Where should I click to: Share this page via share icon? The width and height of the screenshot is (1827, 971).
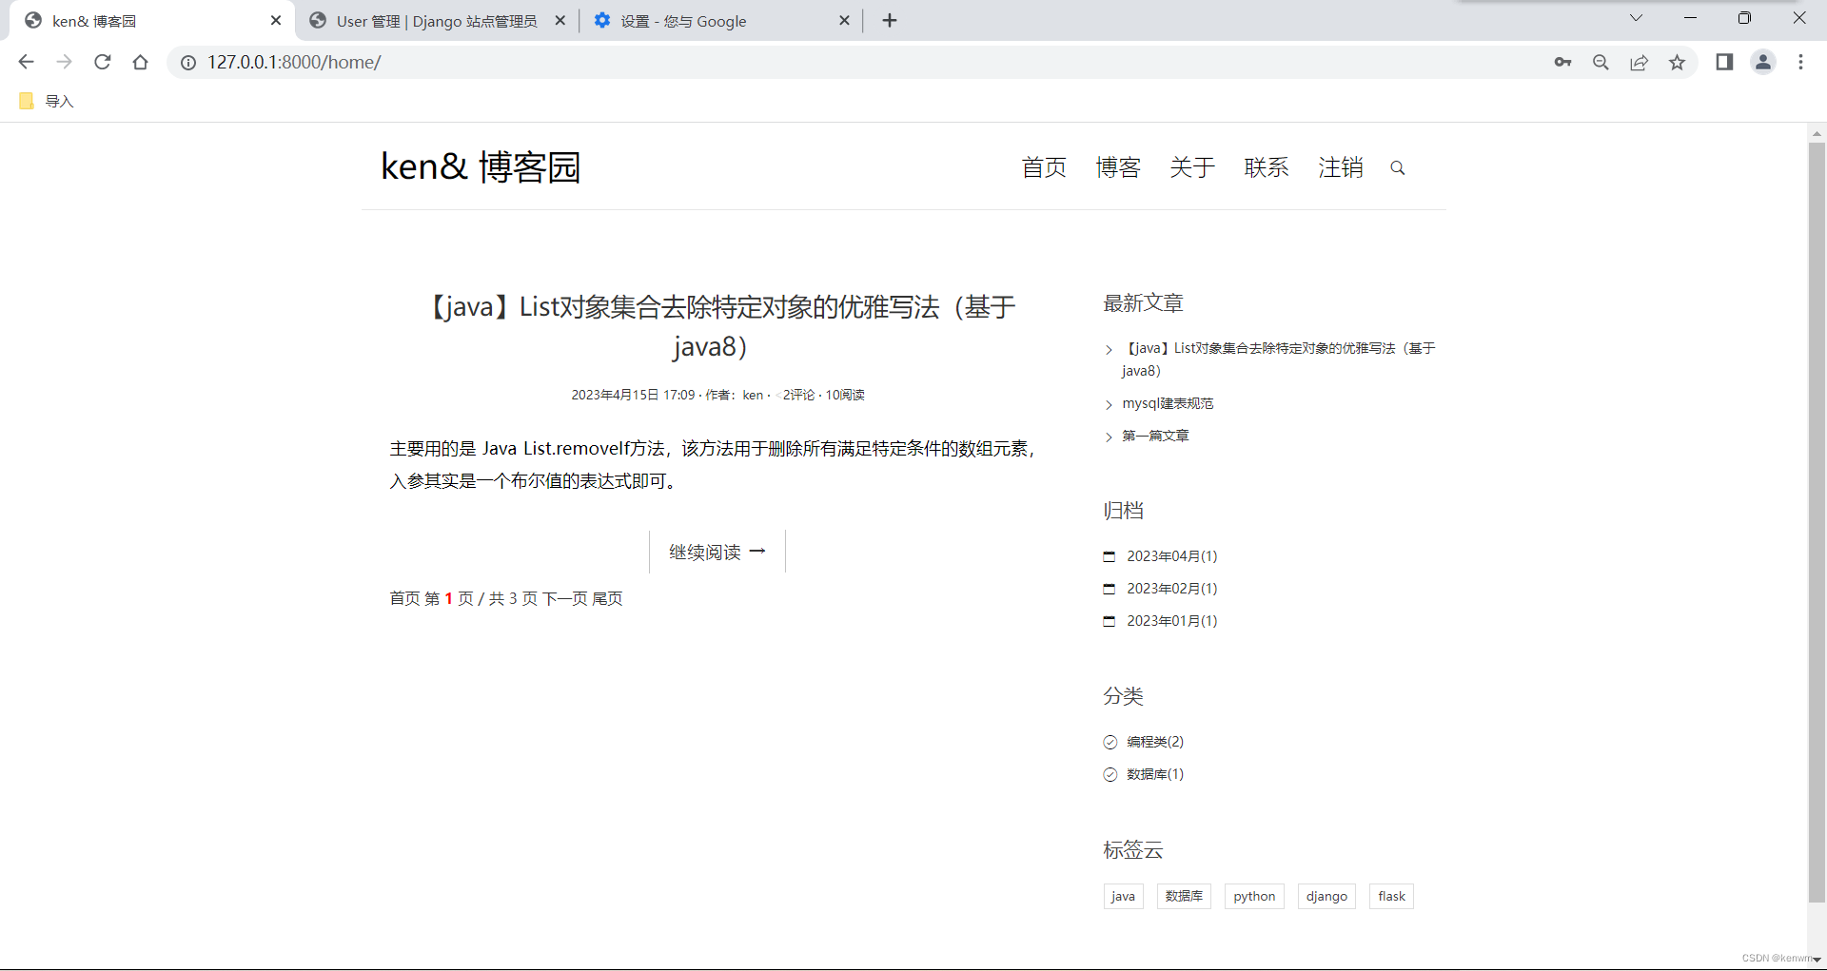[1639, 62]
